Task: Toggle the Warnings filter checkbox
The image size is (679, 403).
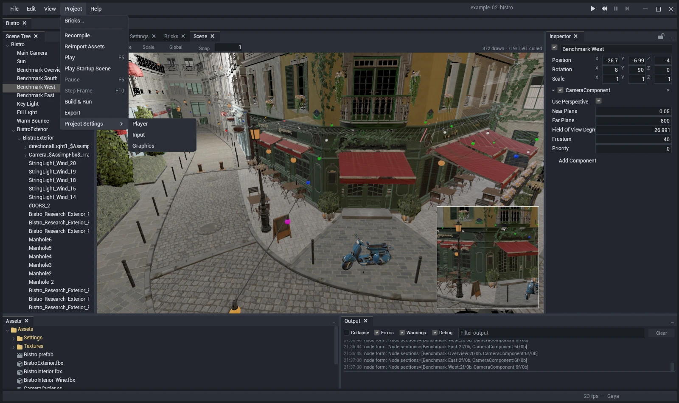Action: (402, 333)
